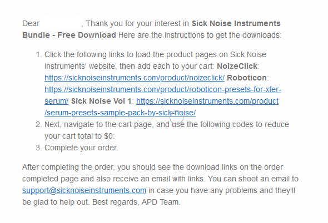Click the bold 'Roboticon' label
Screen dimensions: 328x223
pyautogui.click(x=247, y=78)
